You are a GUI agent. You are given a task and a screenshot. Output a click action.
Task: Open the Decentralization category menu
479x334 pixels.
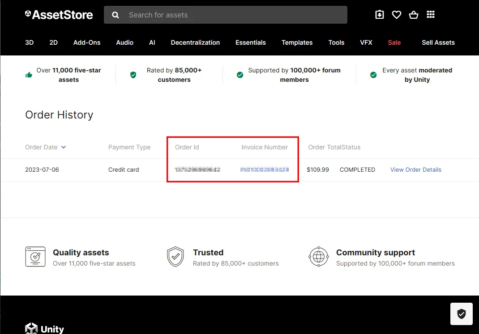coord(195,42)
